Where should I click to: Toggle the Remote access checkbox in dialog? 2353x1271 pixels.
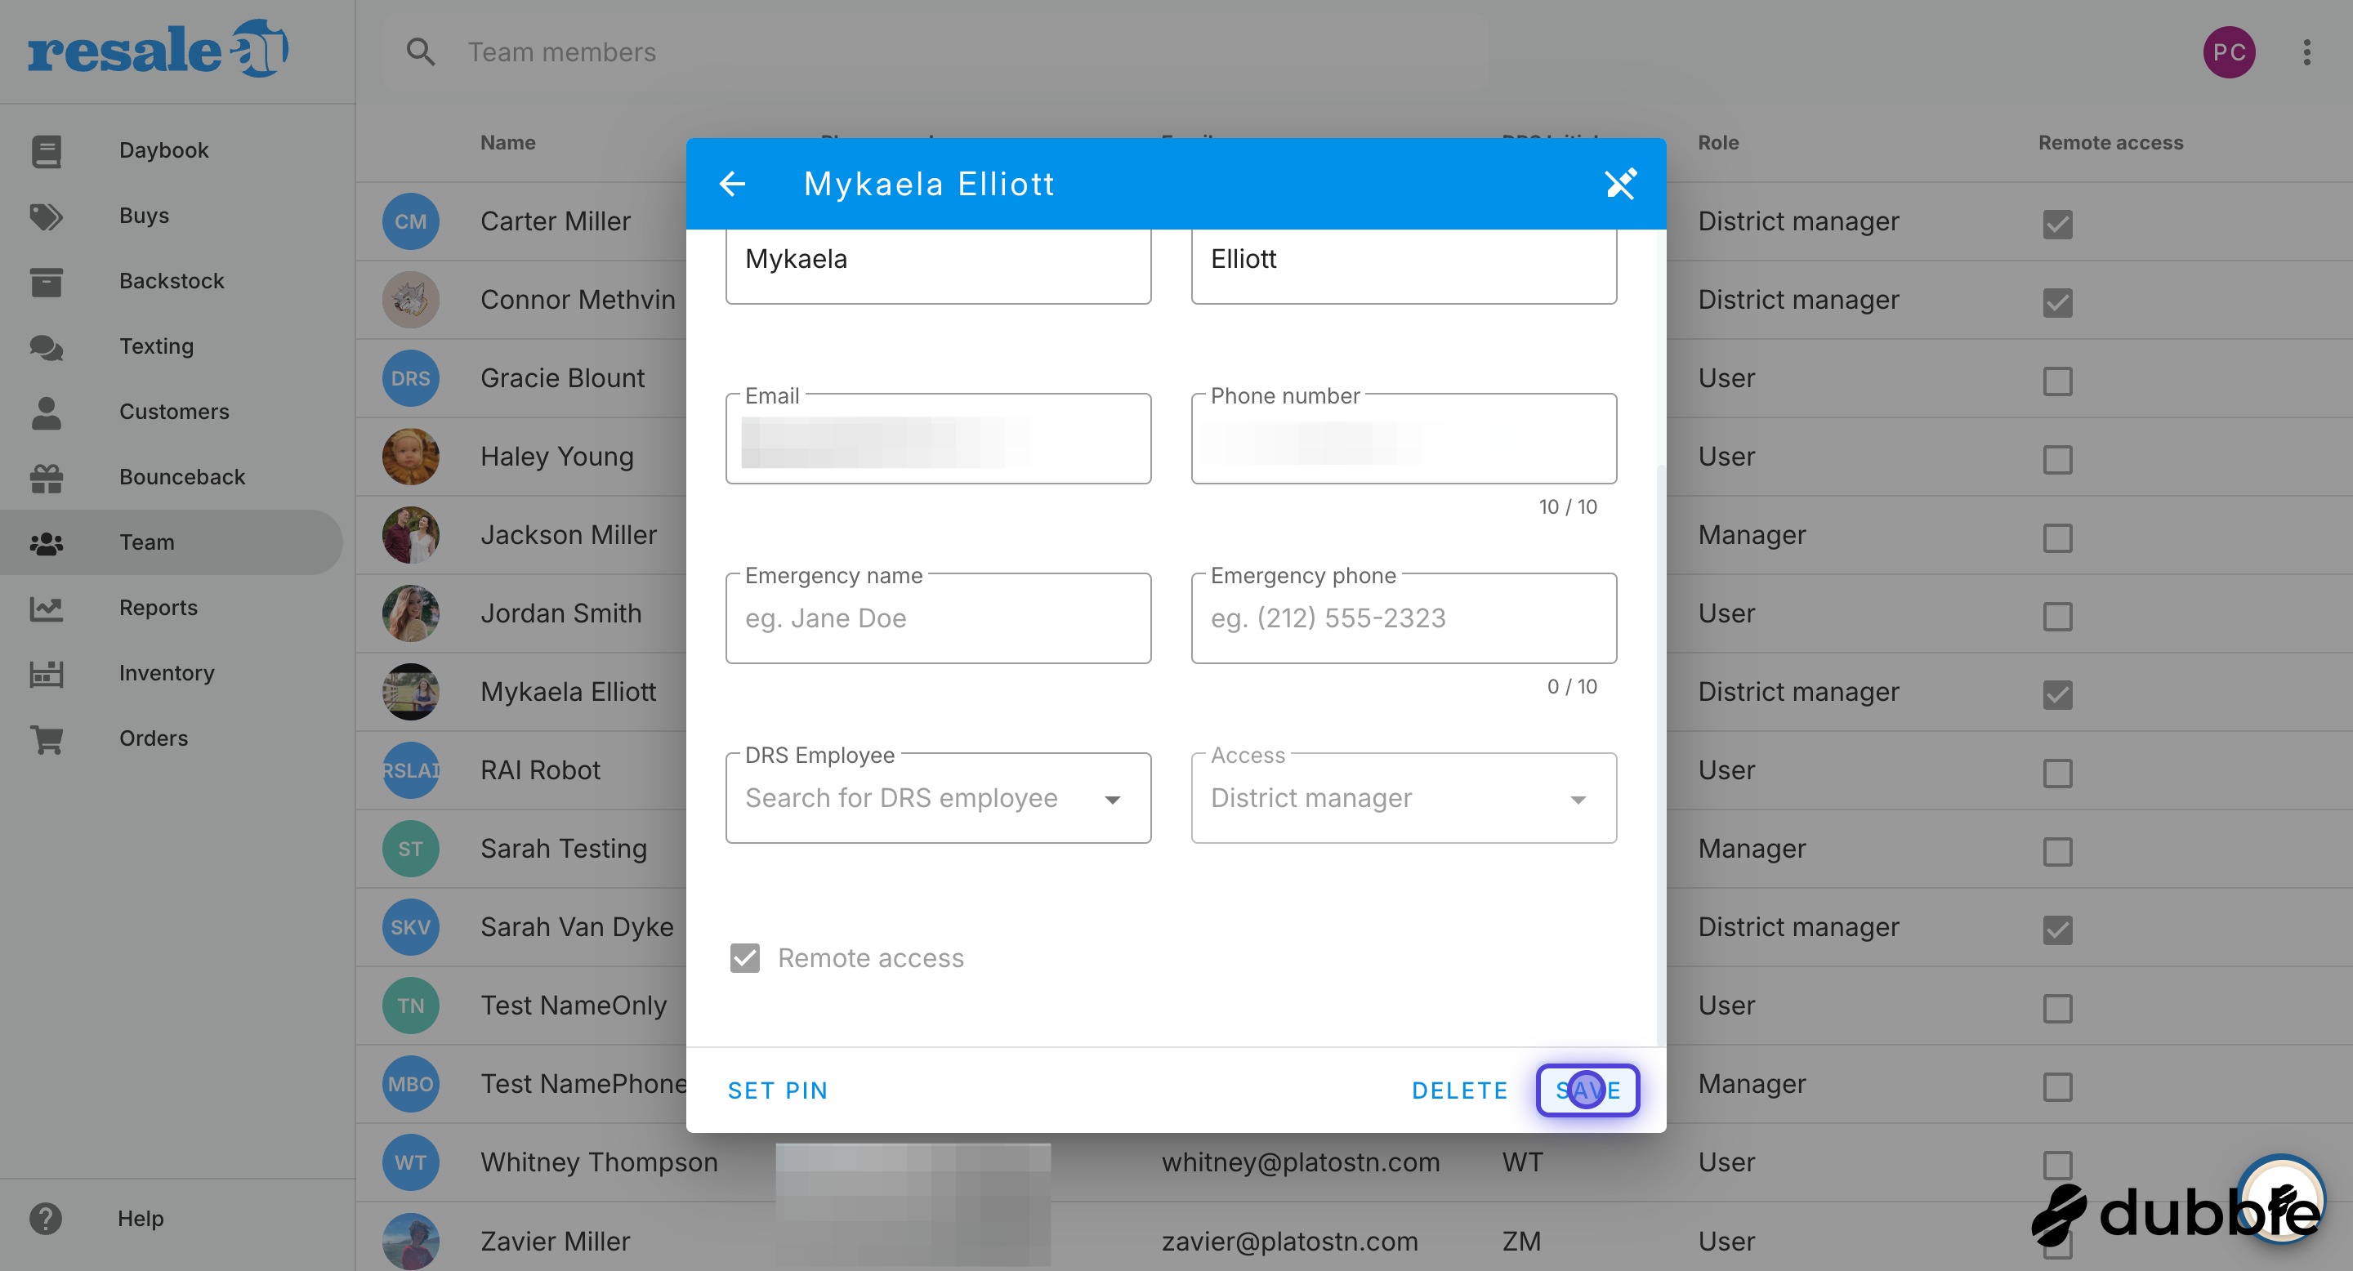pos(744,958)
